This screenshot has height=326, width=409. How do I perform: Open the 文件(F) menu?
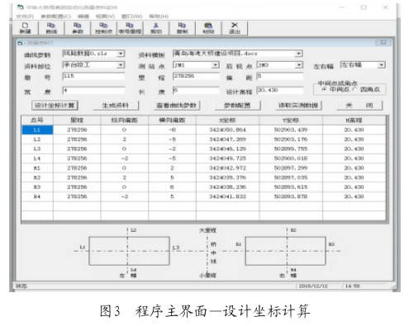click(25, 17)
